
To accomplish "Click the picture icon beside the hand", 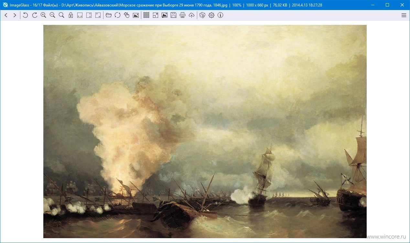I will tap(136, 15).
